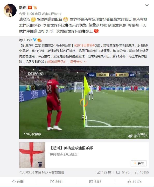This screenshot has width=154, height=187.
Task: Open the 英格兰球迷俱乐部 super topic thumbnail
Action: 32,155
